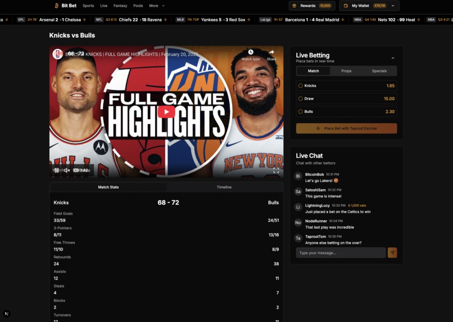
Task: Click the Nets 102 - 99 Heat ticker
Action: [396, 20]
